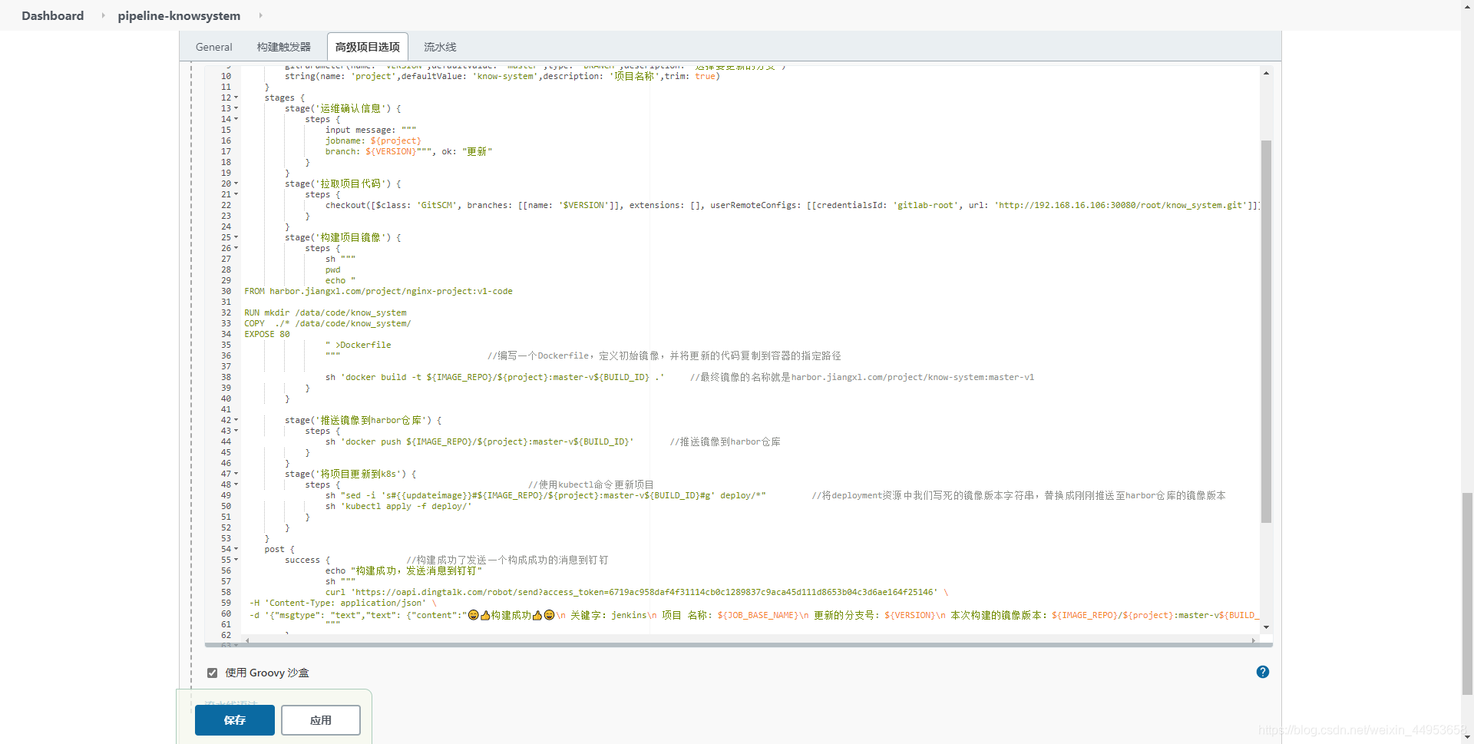The image size is (1474, 744).
Task: Click the 'RUN mkdir /data/code/know_system' line
Action: [x=326, y=312]
